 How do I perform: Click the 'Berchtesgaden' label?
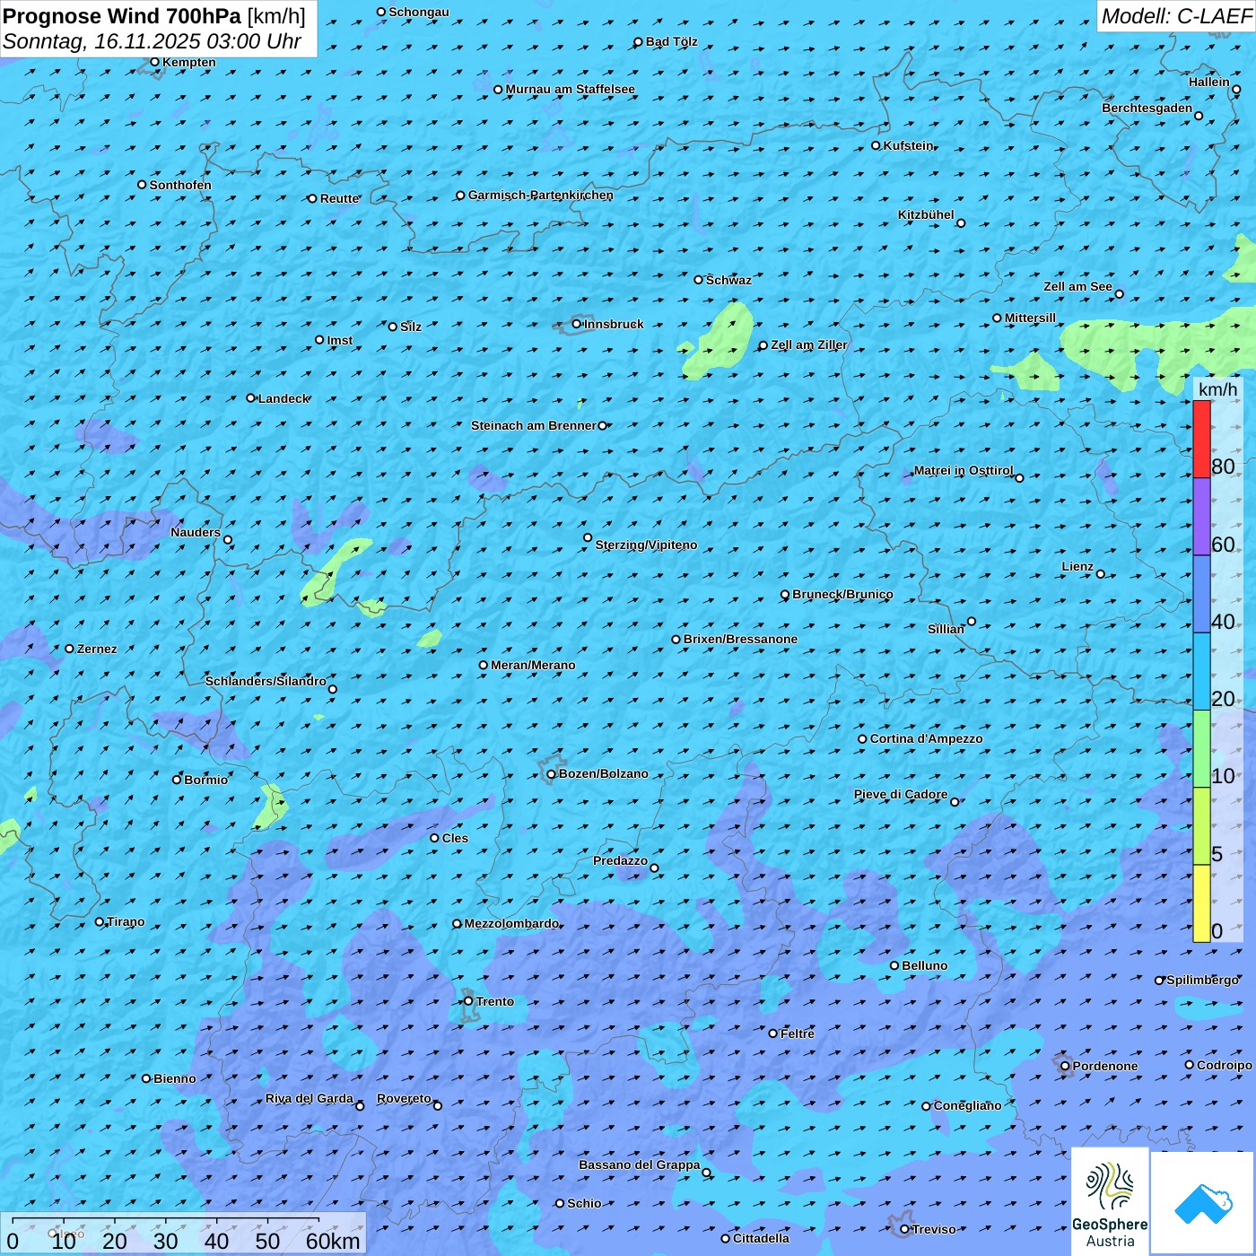click(x=1147, y=108)
